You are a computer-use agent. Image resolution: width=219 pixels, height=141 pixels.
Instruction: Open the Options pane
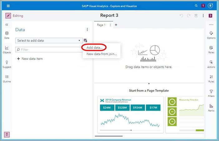pyautogui.click(x=211, y=35)
